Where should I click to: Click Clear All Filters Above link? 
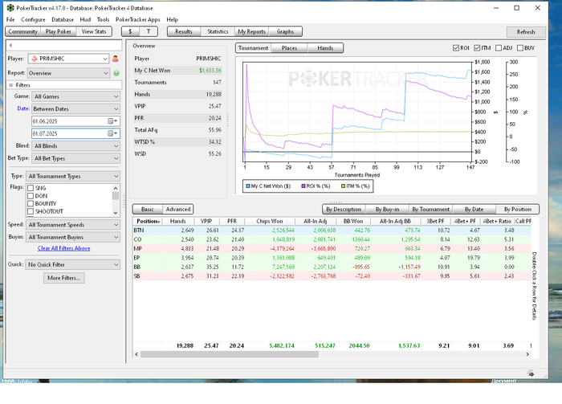[63, 248]
